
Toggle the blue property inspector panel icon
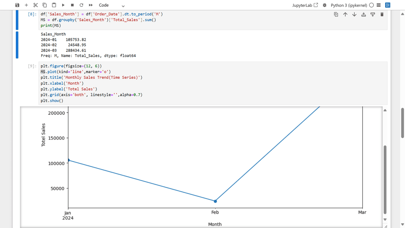[388, 5]
